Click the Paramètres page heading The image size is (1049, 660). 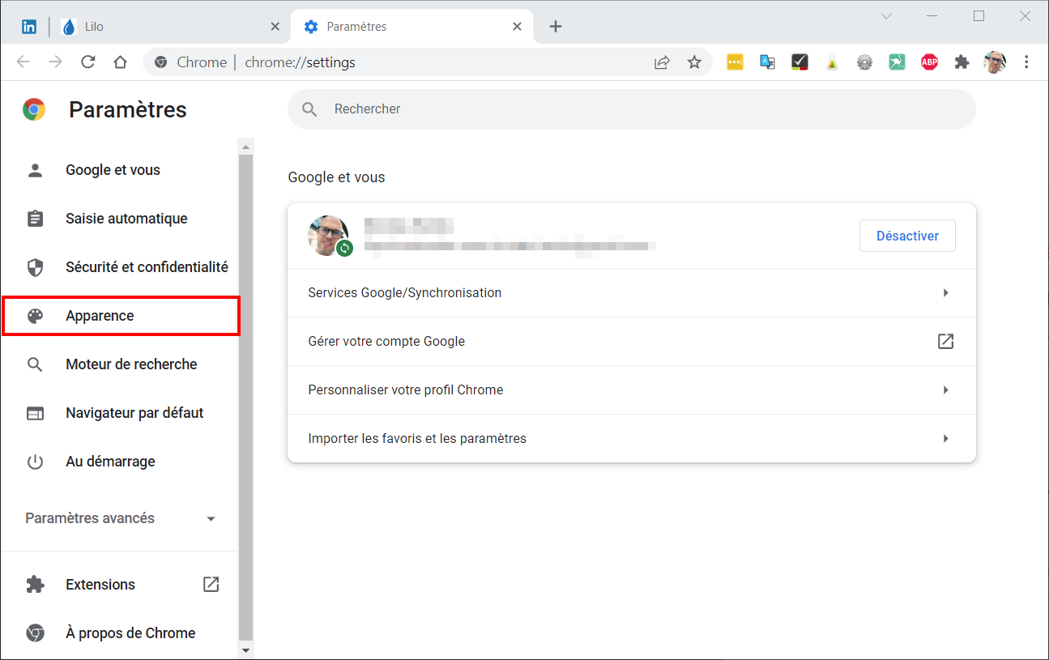tap(128, 109)
